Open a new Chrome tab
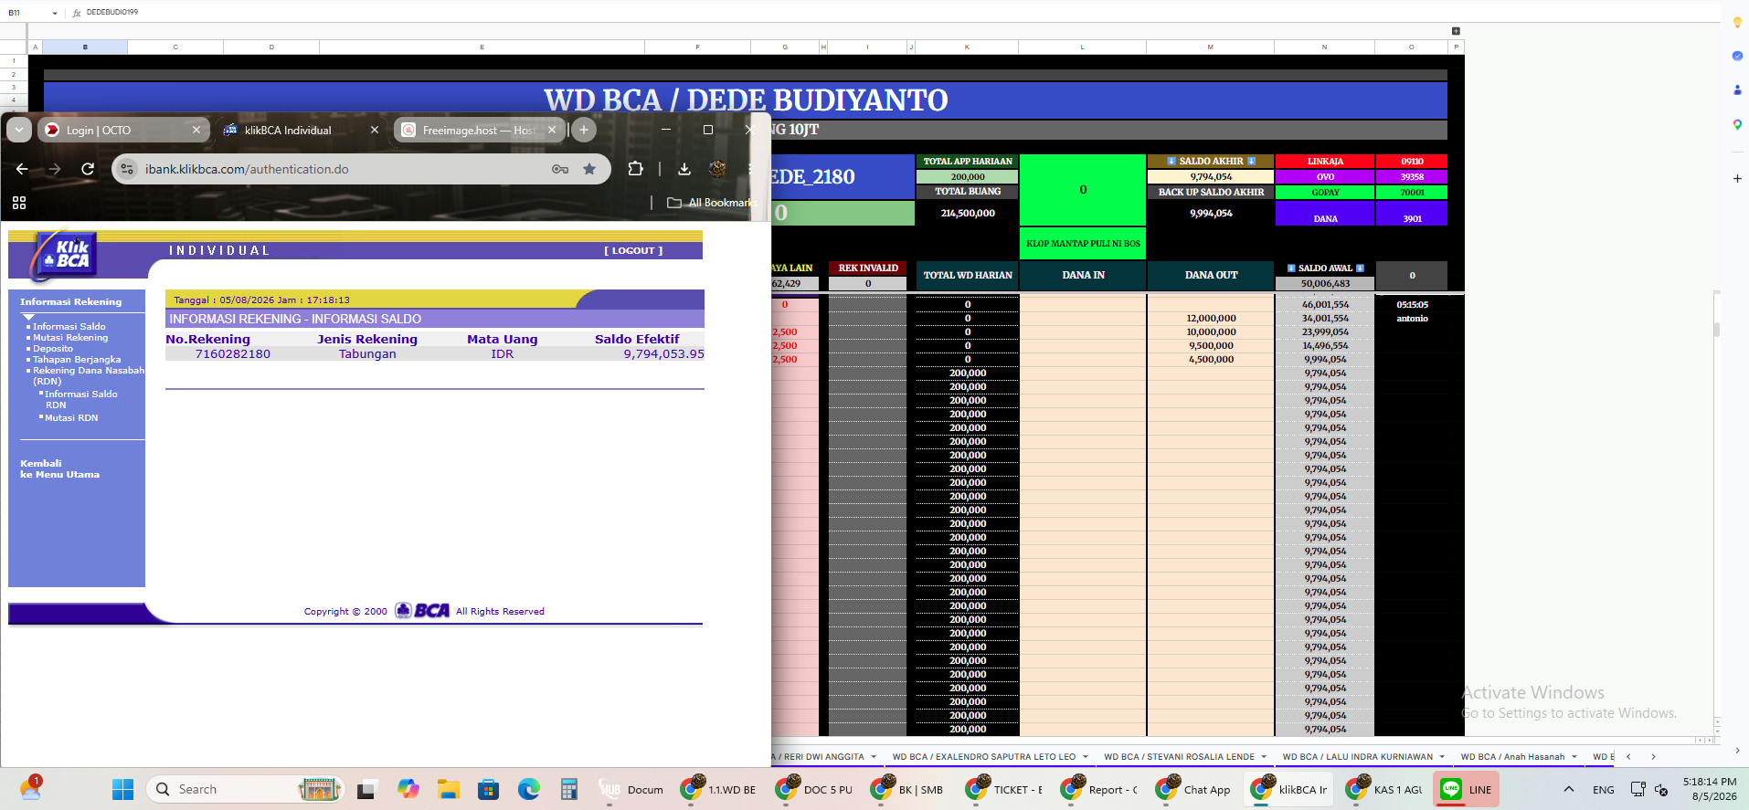This screenshot has width=1749, height=810. click(584, 130)
